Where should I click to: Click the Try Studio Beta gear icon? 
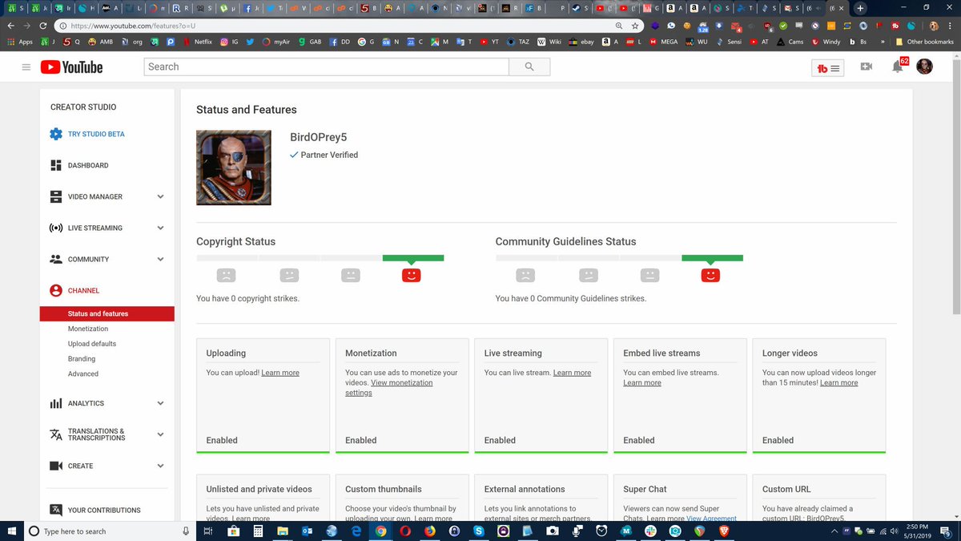click(x=55, y=134)
